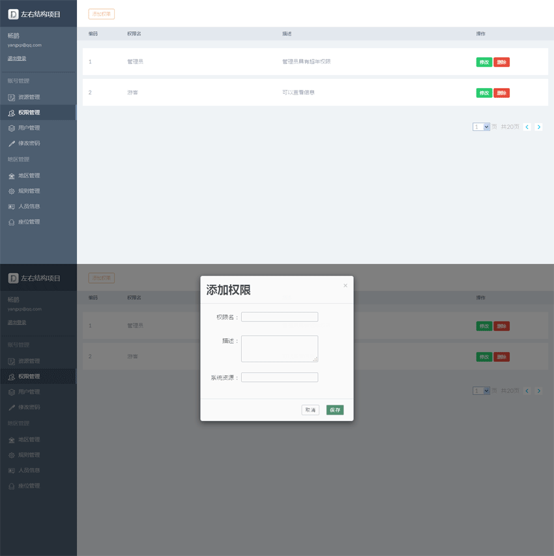Click the 系统资源 input field in the dialog
554x556 pixels.
point(279,377)
